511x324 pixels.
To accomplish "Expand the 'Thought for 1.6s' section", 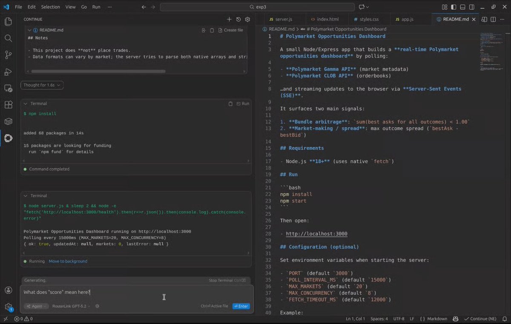I will [x=42, y=85].
